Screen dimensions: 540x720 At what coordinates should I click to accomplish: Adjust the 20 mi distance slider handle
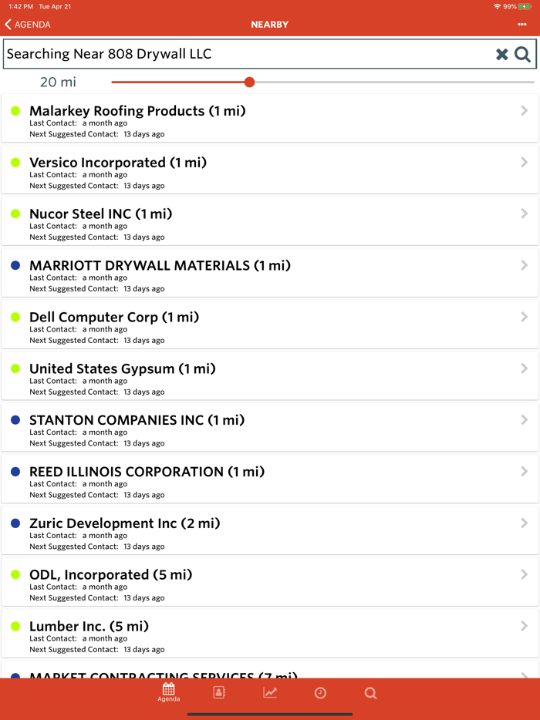[249, 82]
